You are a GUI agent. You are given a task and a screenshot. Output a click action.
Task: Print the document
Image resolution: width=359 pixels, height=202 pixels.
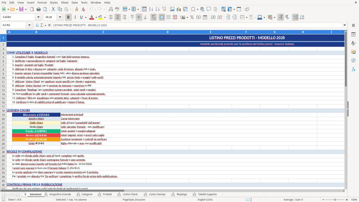click(39, 9)
